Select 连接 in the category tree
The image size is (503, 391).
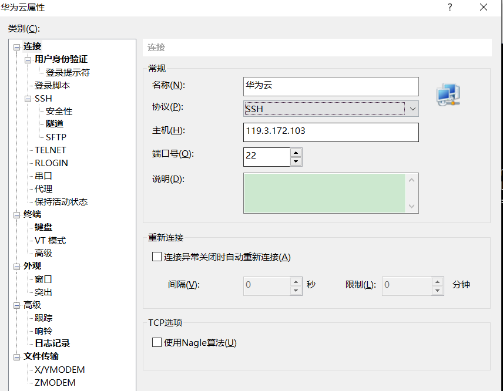pyautogui.click(x=32, y=46)
